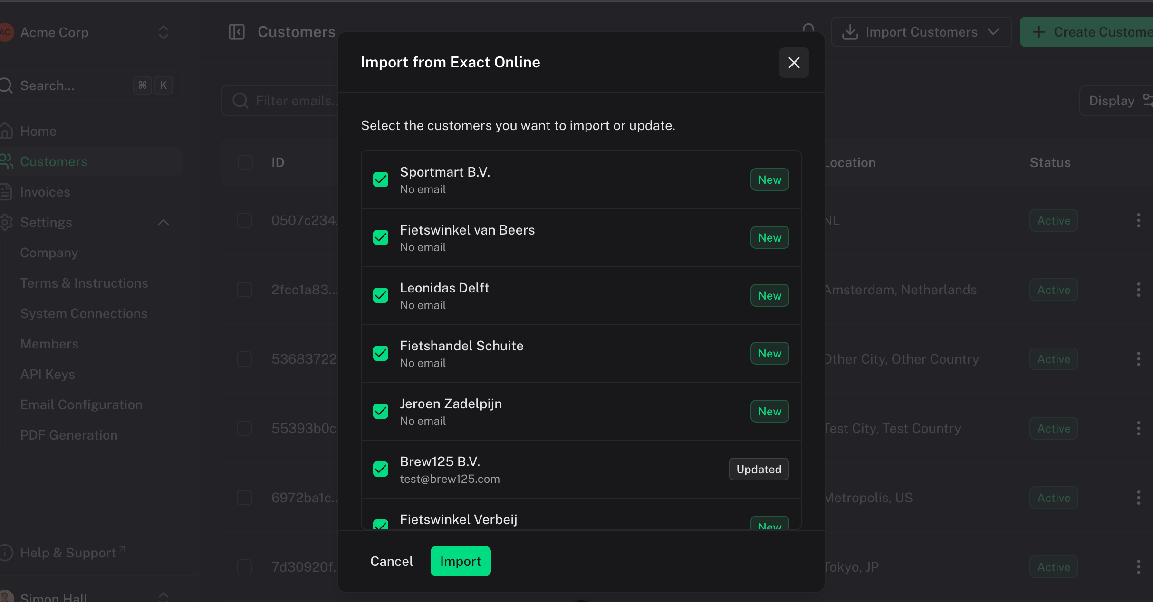Open Email Configuration settings
This screenshot has width=1153, height=602.
tap(81, 404)
